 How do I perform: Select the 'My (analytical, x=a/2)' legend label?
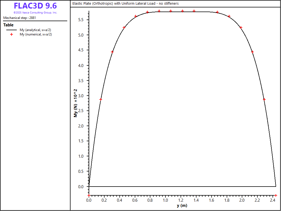click(35, 30)
